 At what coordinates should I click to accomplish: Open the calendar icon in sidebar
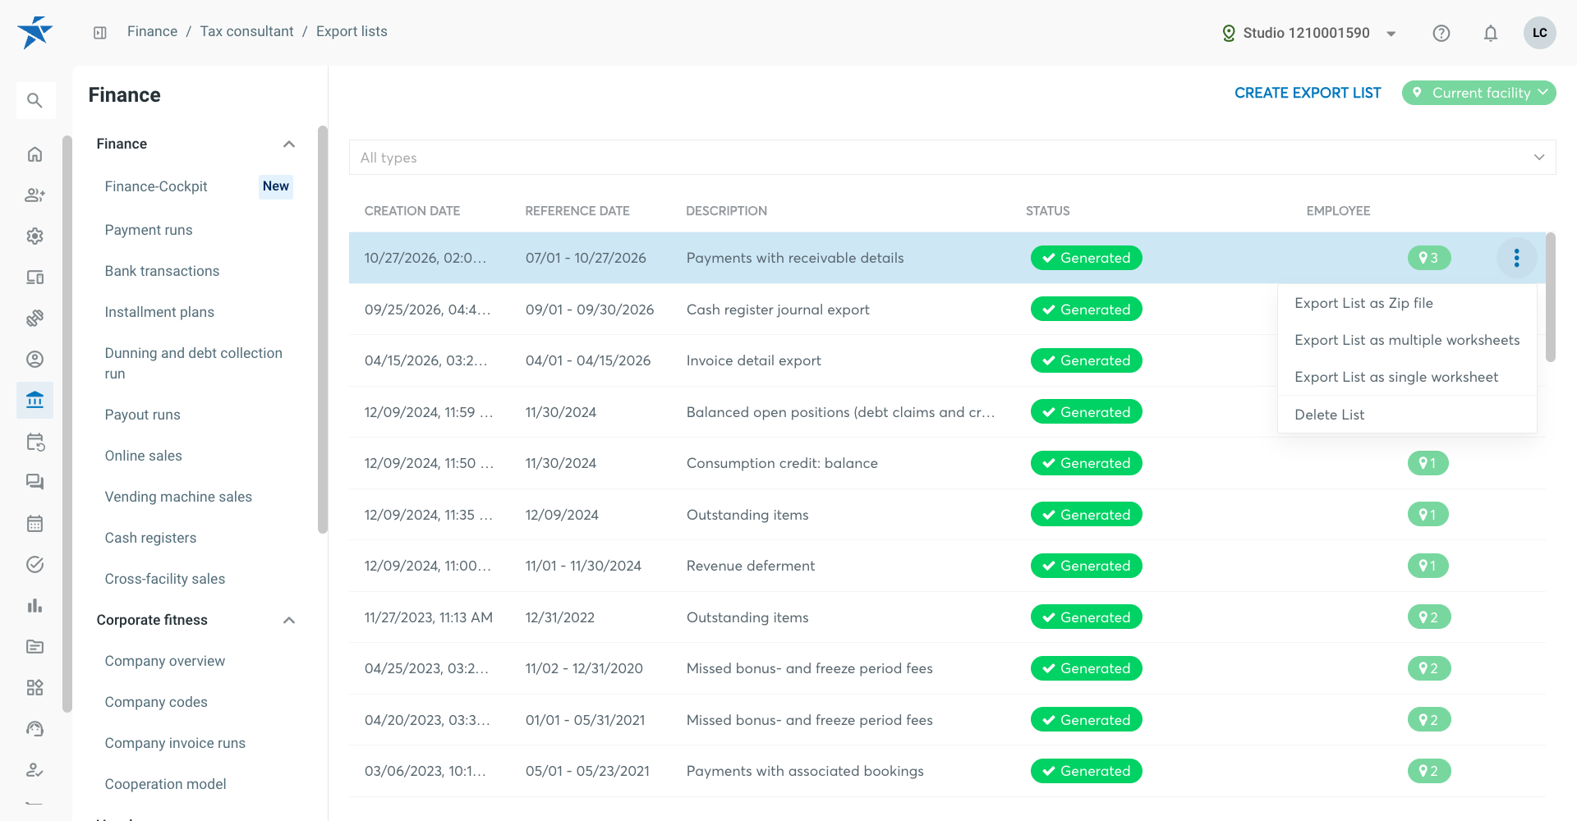pyautogui.click(x=34, y=524)
